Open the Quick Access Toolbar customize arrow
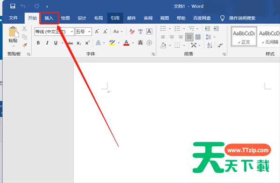The image size is (280, 183). coord(47,7)
